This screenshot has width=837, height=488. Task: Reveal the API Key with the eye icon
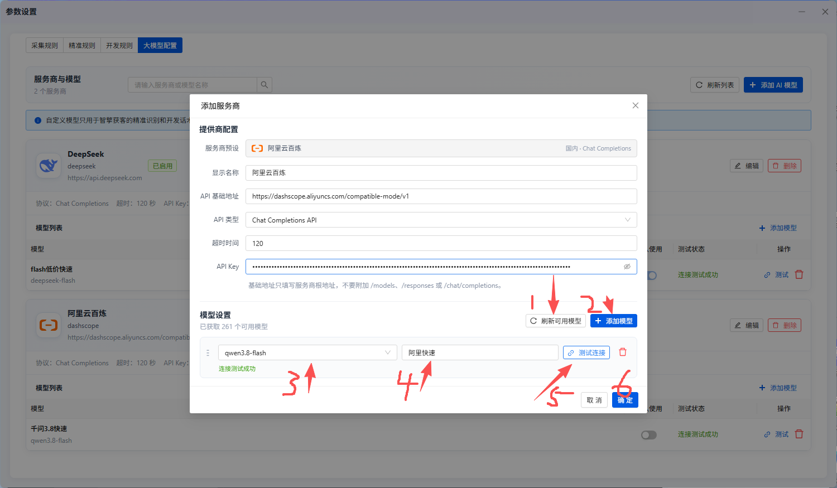pyautogui.click(x=627, y=267)
